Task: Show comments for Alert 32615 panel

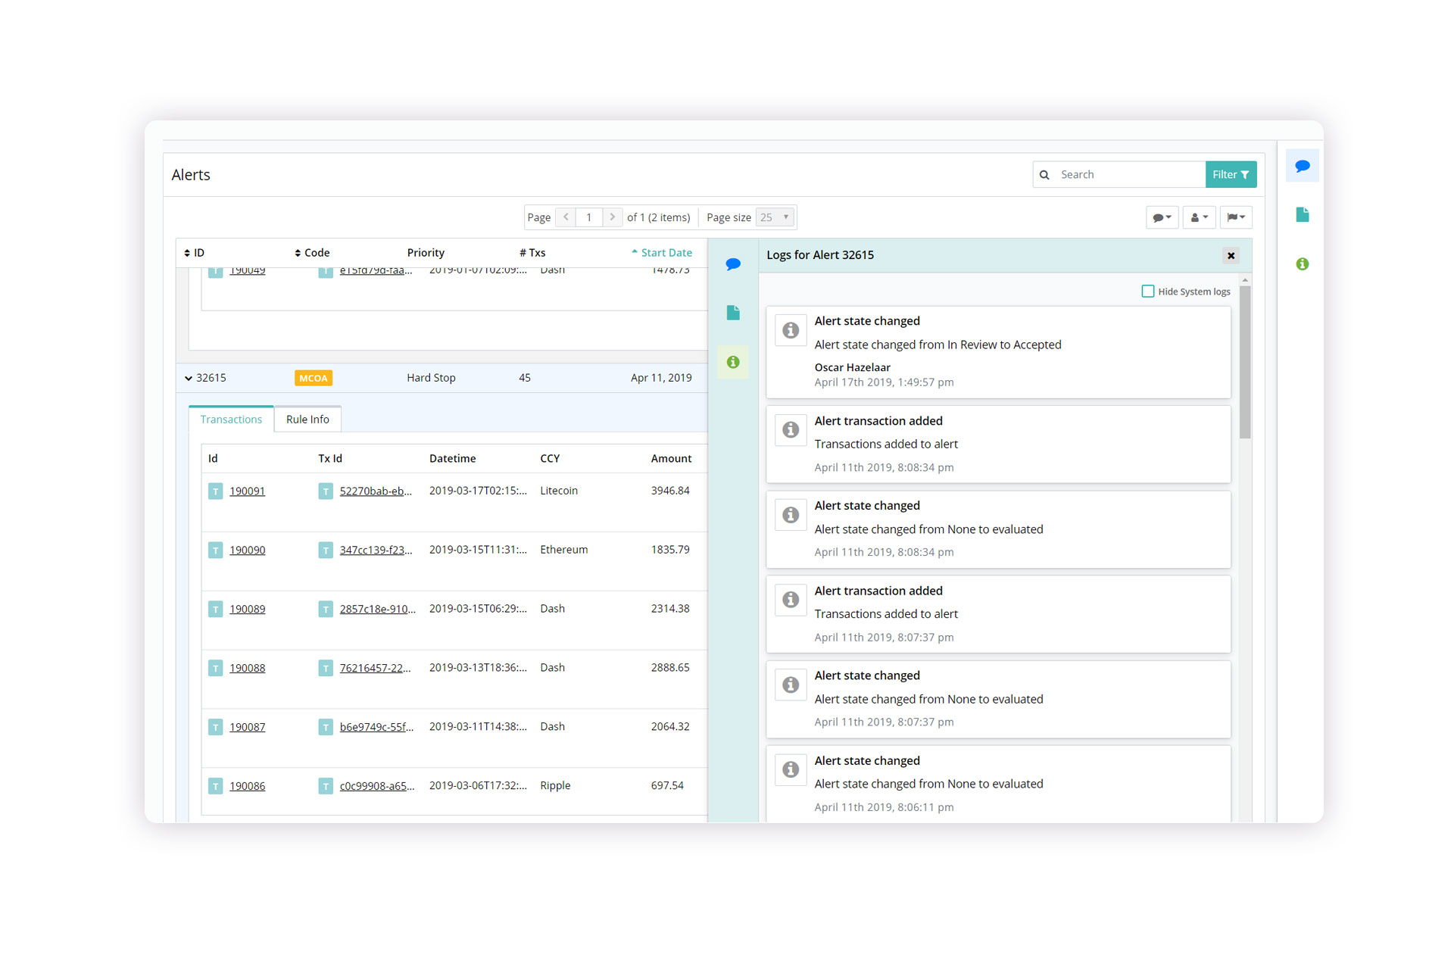Action: coord(732,264)
